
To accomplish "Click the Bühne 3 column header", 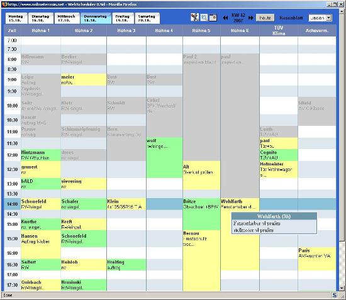I will pyautogui.click(x=126, y=31).
